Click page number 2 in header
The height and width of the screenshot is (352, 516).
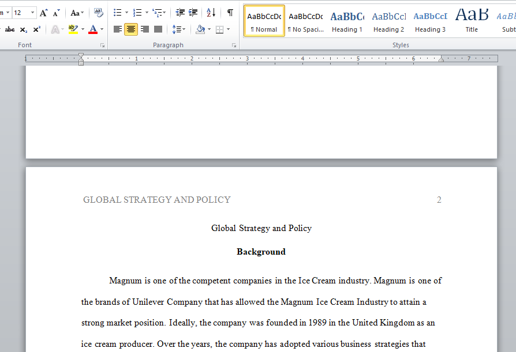coord(439,200)
